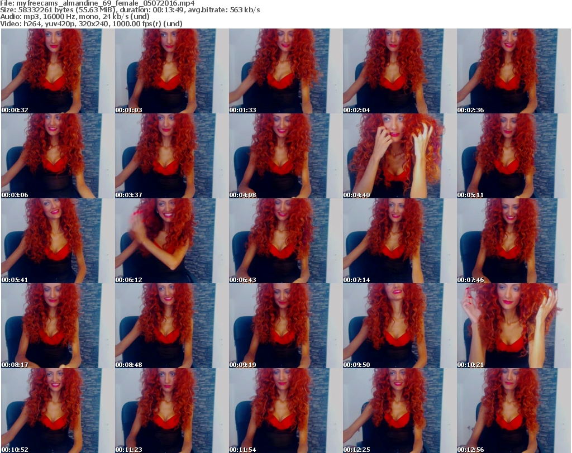Screen dimensions: 572x453
Task: Open the thumbnail stamped 00:08:48
Action: coord(171,326)
